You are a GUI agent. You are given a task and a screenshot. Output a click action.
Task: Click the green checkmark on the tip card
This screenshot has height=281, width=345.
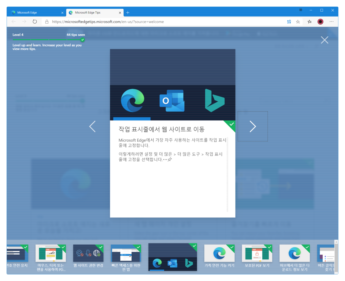(231, 124)
